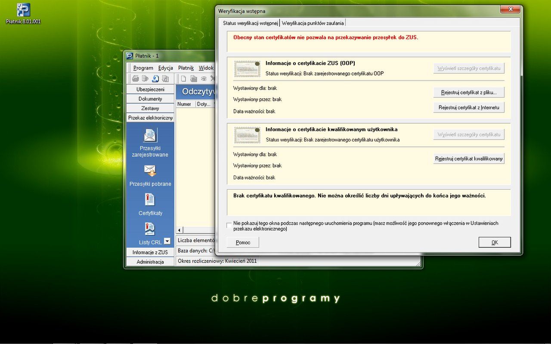Click the ZUS (OOP) certificate thumbnail image
Image resolution: width=551 pixels, height=344 pixels.
[248, 69]
